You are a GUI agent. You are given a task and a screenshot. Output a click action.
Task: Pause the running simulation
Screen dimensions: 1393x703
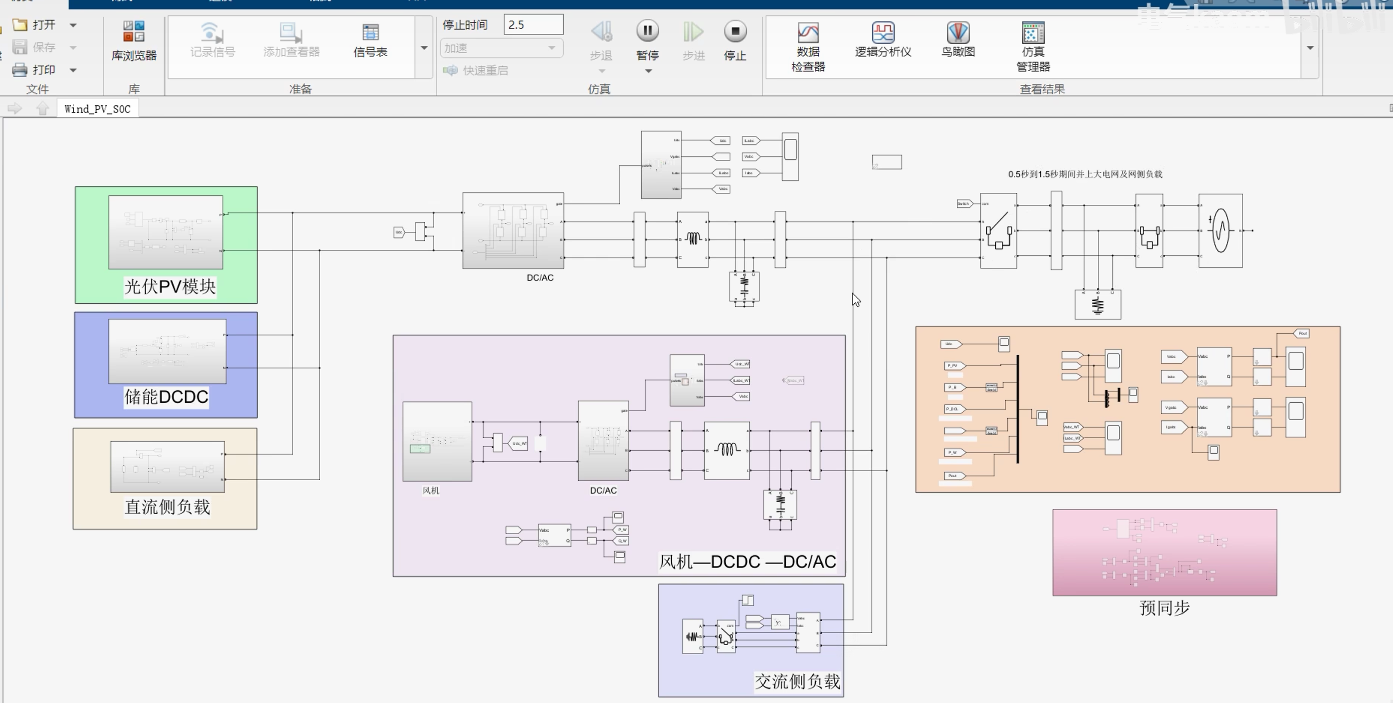tap(647, 31)
